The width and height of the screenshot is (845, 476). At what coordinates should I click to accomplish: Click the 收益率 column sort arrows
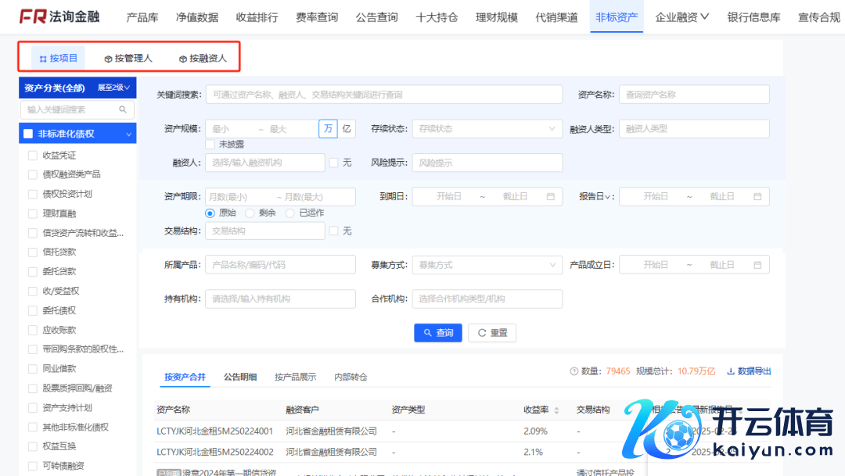tap(556, 410)
